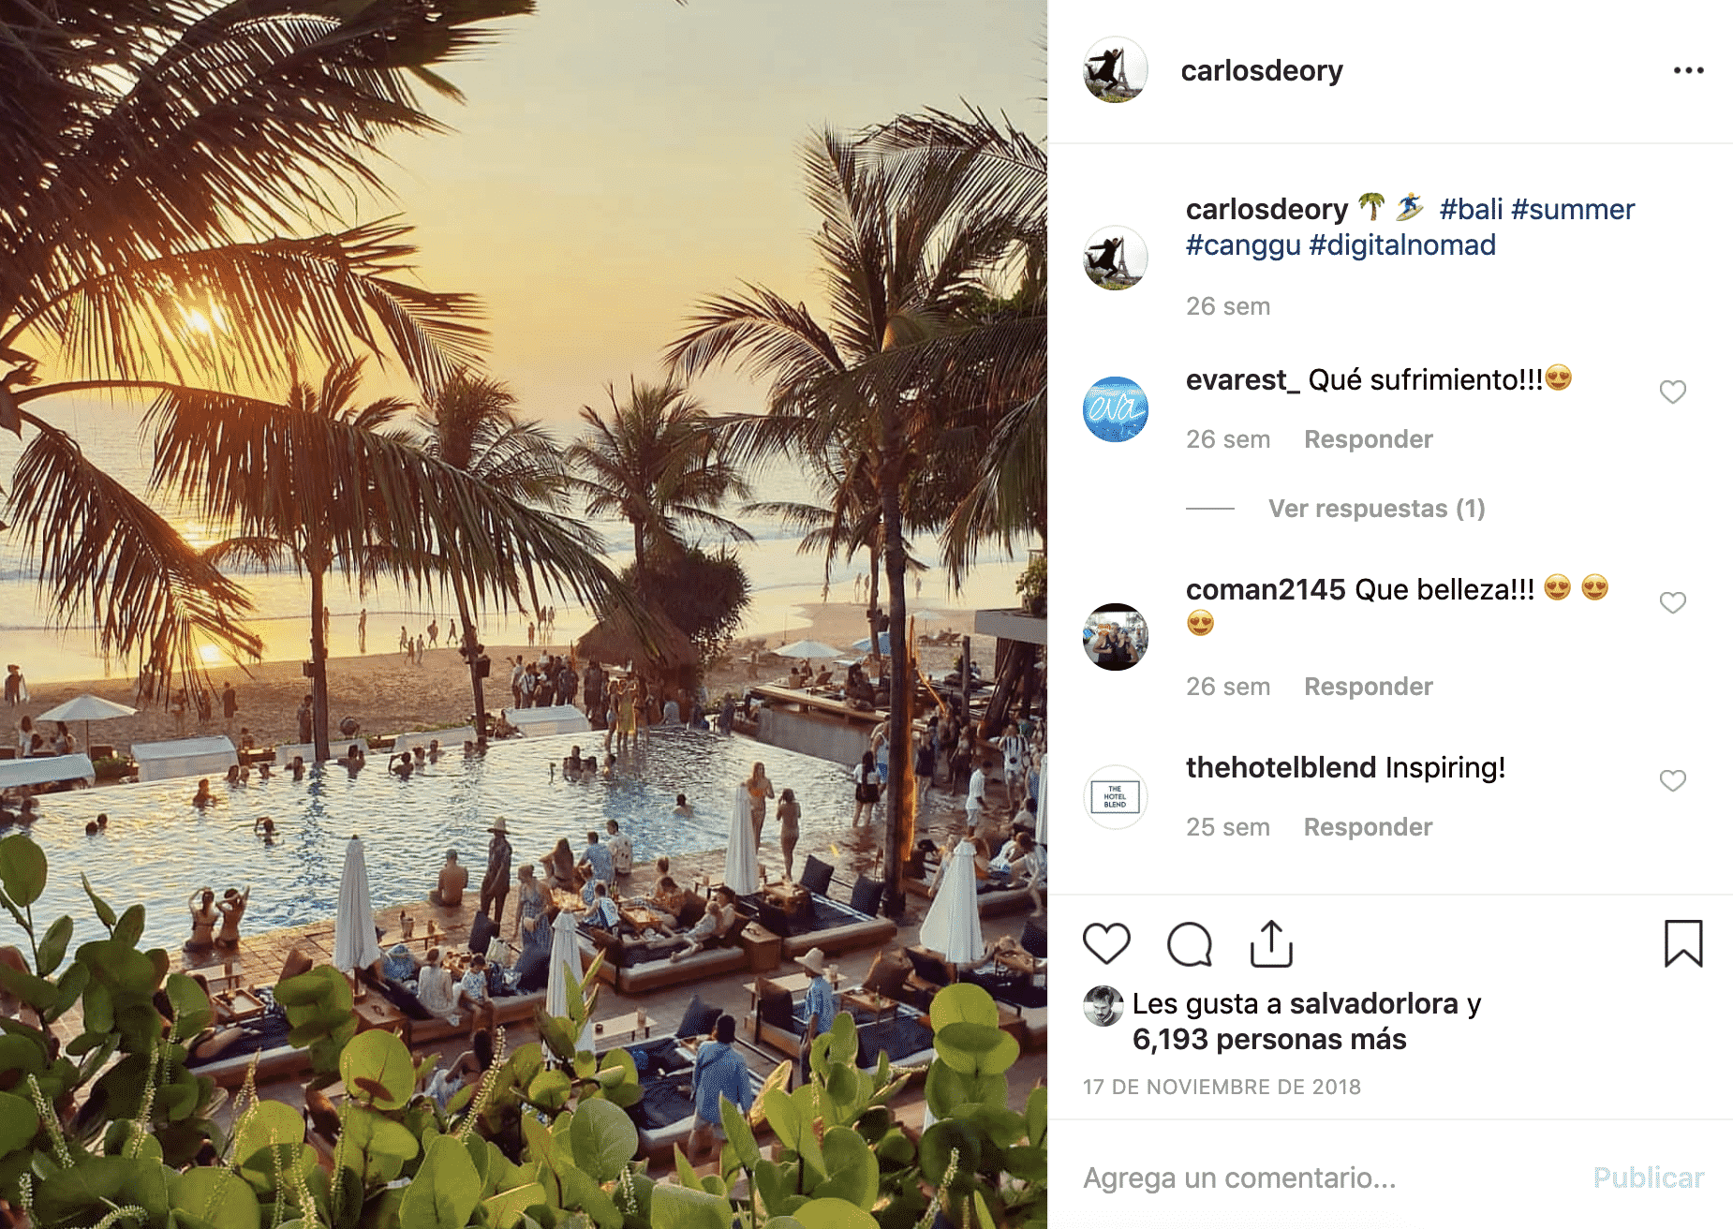Open the #bali hashtag
The height and width of the screenshot is (1229, 1733).
tap(1471, 209)
